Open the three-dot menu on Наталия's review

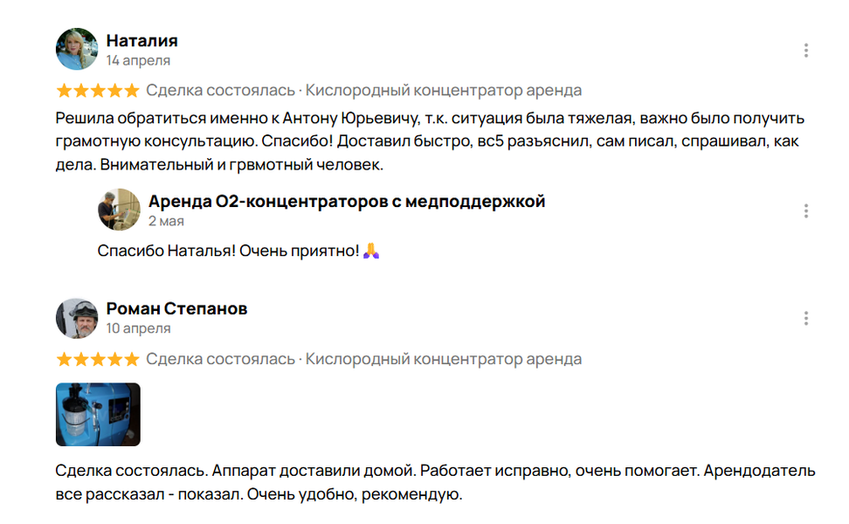[x=805, y=51]
